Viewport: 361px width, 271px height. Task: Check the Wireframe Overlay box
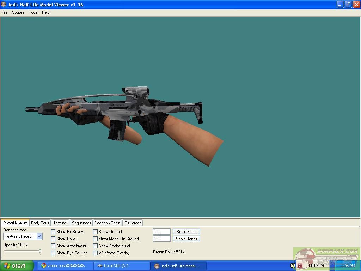(96, 253)
